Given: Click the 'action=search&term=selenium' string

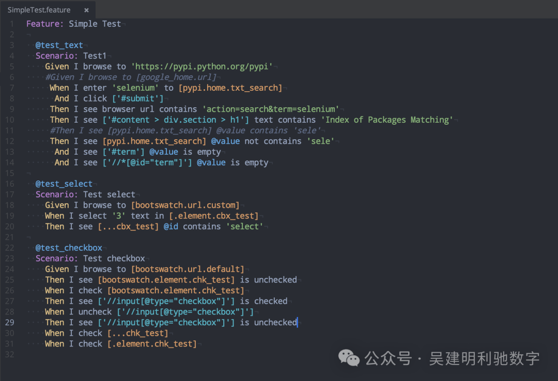Looking at the screenshot, I should (x=271, y=109).
